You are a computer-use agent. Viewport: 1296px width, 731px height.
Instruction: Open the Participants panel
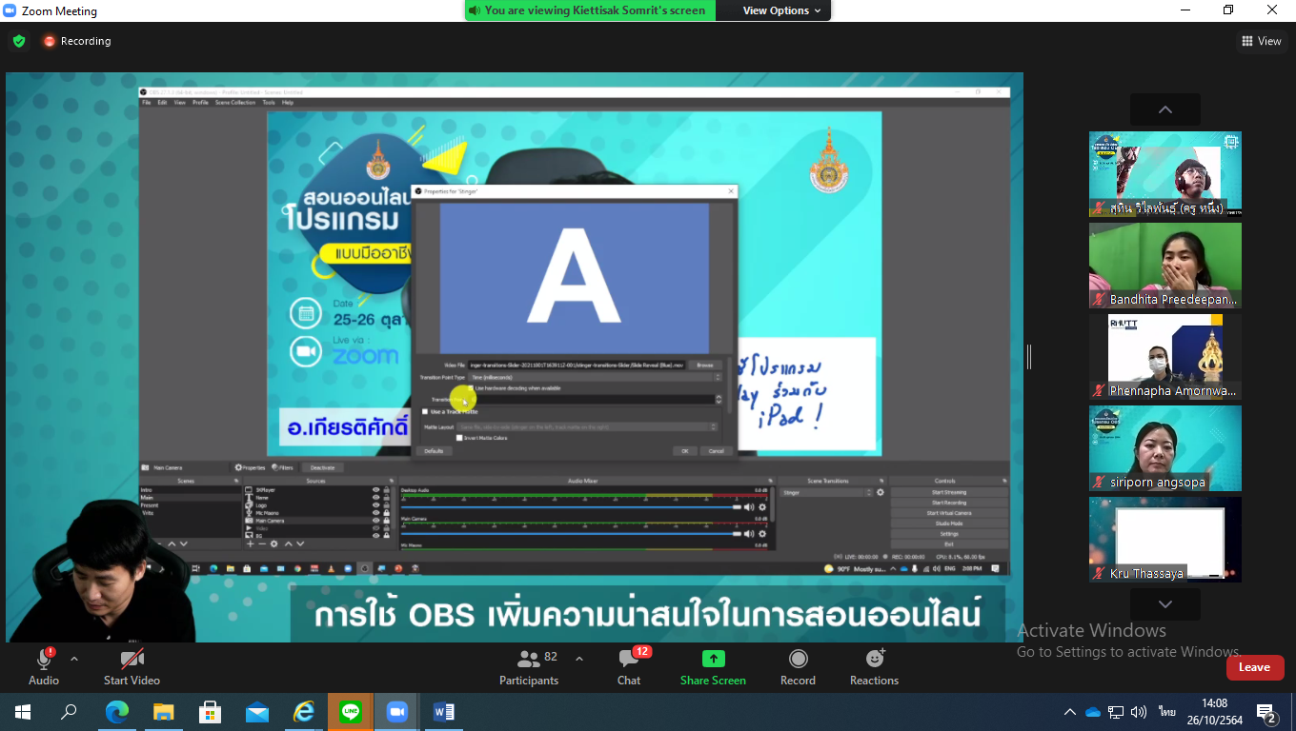point(529,667)
